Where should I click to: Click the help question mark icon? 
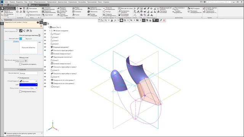38,22
